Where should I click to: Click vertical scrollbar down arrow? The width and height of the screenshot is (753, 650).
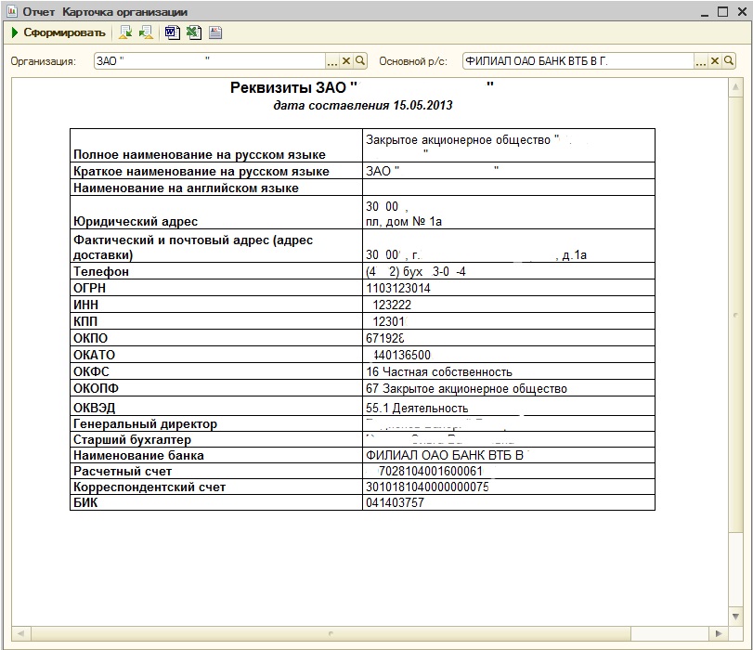click(x=735, y=617)
